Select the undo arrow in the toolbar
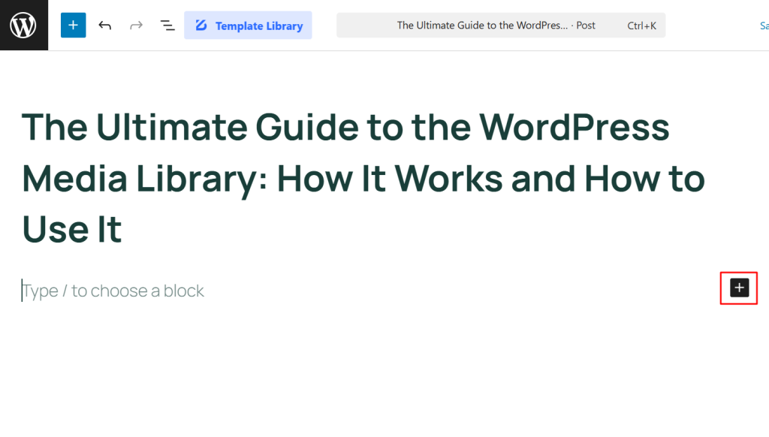769x437 pixels. pyautogui.click(x=104, y=25)
